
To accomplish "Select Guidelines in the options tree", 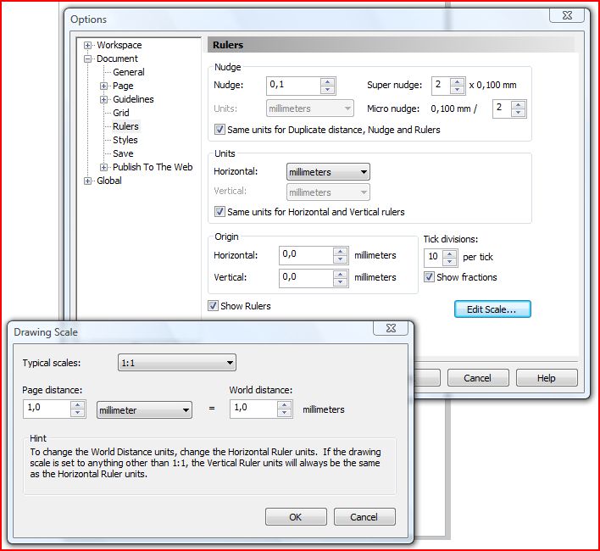I will [x=133, y=99].
